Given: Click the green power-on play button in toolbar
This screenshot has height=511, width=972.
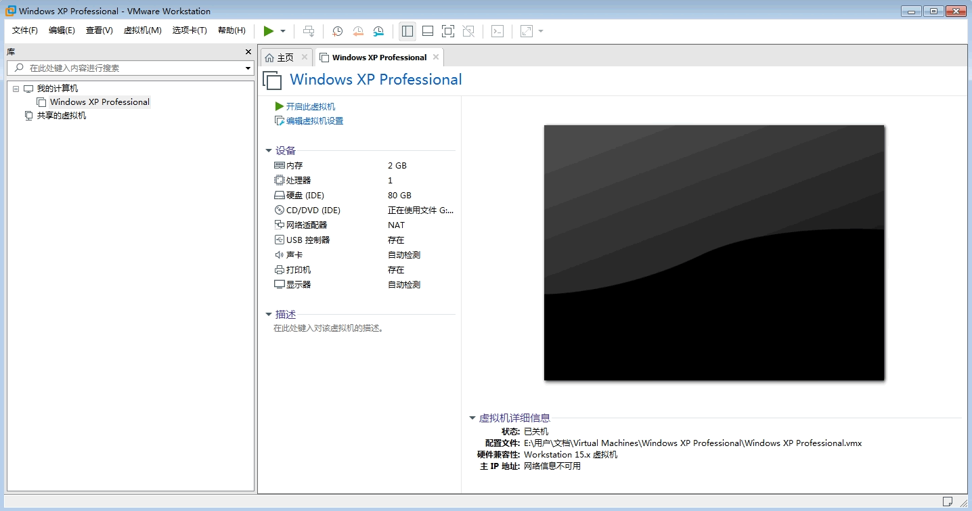Looking at the screenshot, I should tap(269, 31).
